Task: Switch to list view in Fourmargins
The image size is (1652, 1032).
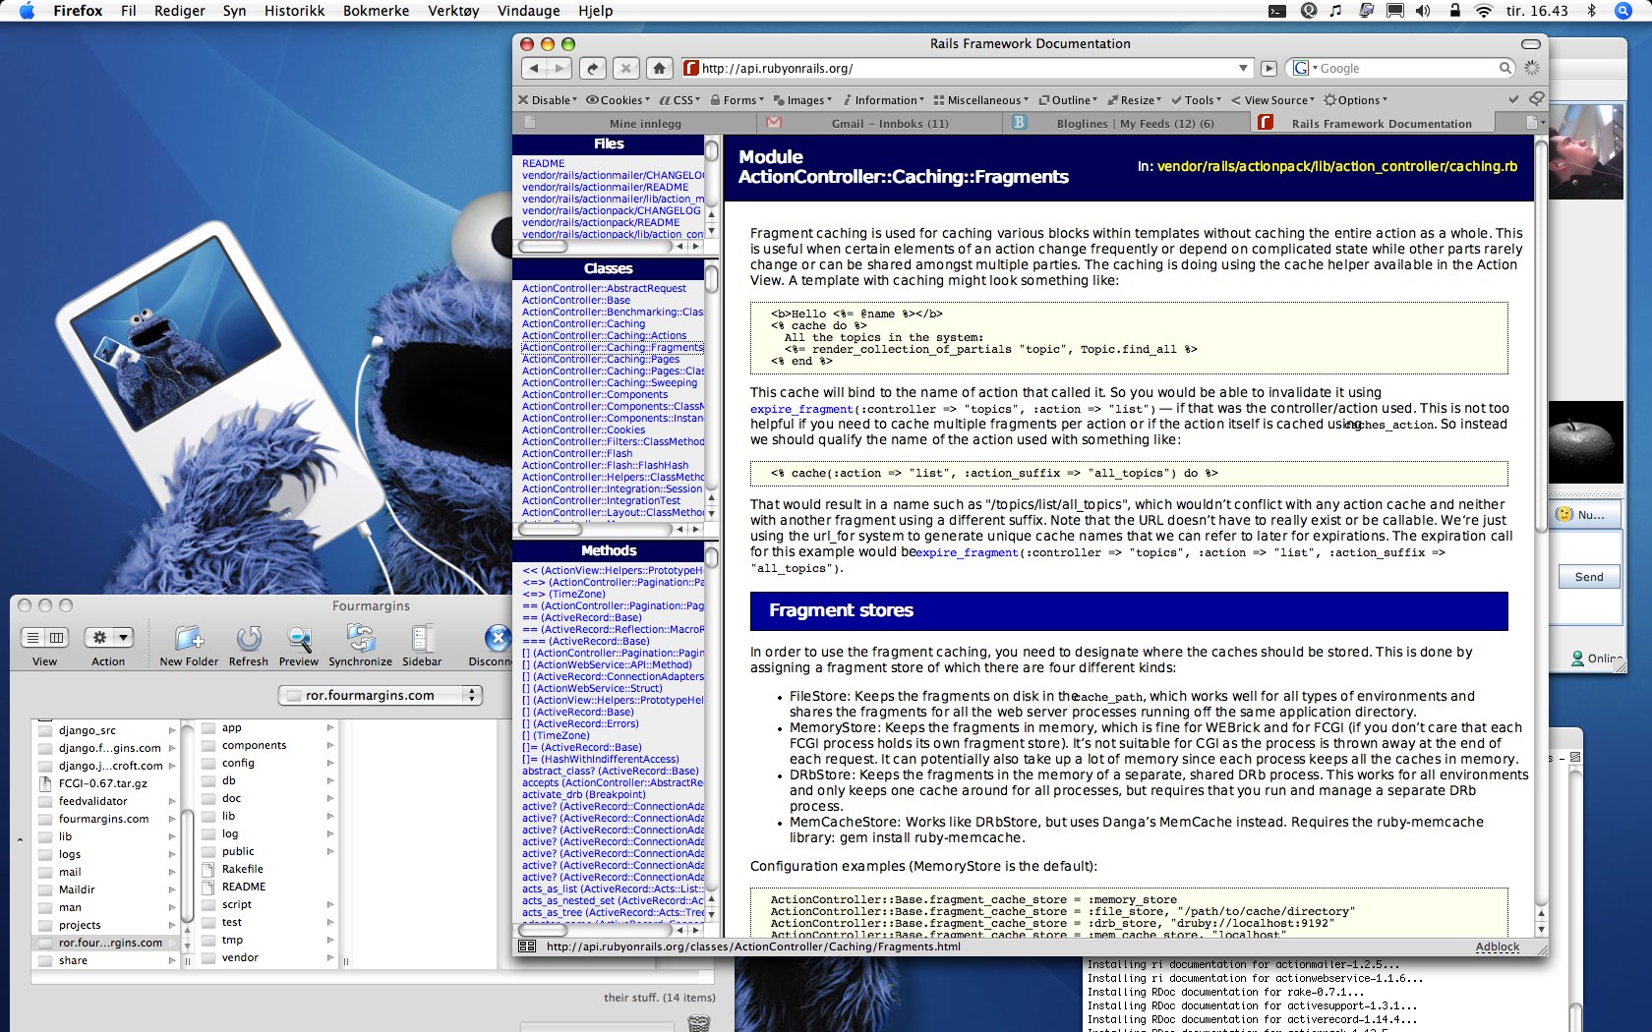Action: click(32, 638)
